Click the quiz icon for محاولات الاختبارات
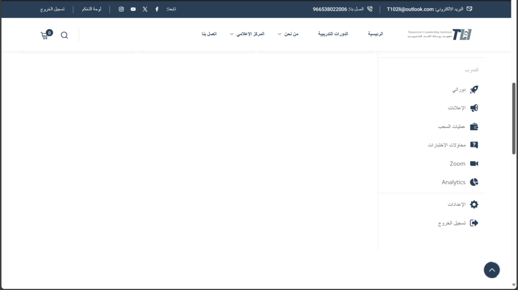This screenshot has height=290, width=518. 474,145
